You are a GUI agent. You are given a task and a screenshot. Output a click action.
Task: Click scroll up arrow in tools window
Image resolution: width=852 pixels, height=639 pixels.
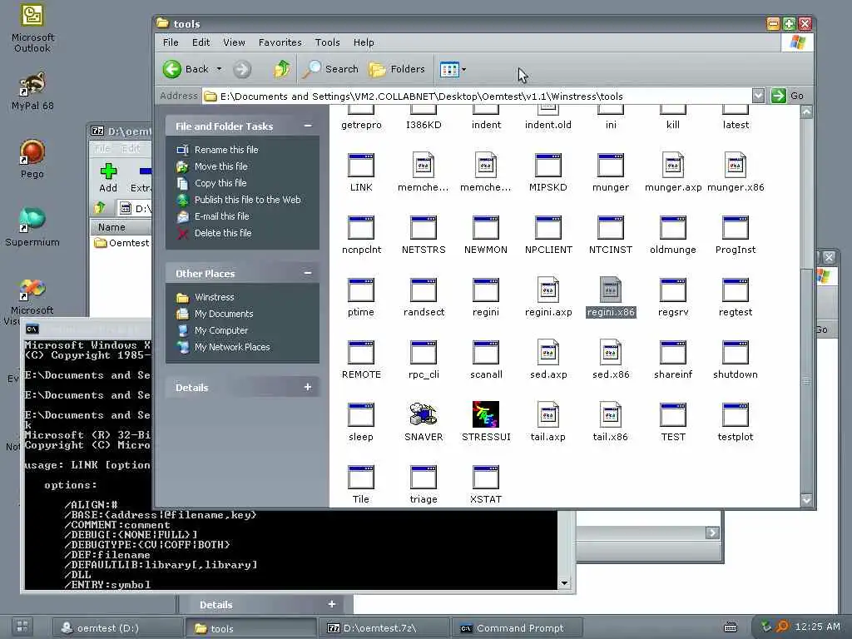pyautogui.click(x=806, y=112)
